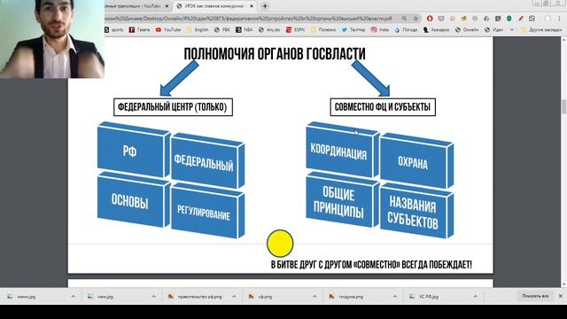Viewport: 567px width, 319px height.
Task: Click the zoom magnifier in address bar
Action: tap(404, 18)
